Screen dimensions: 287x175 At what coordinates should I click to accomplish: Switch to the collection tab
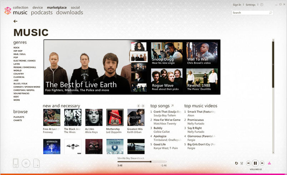click(x=20, y=8)
